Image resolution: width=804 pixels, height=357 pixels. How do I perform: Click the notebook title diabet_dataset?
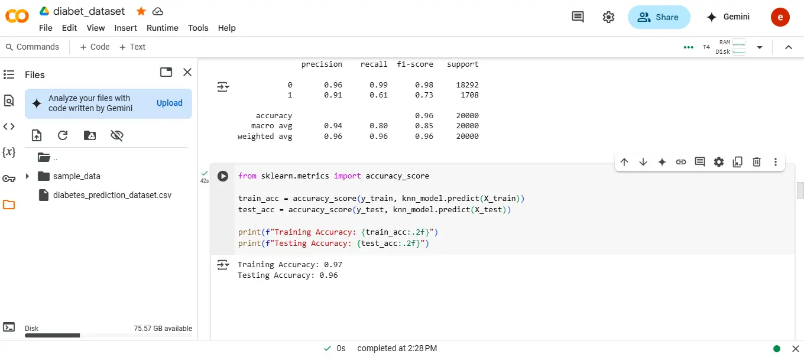coord(89,11)
